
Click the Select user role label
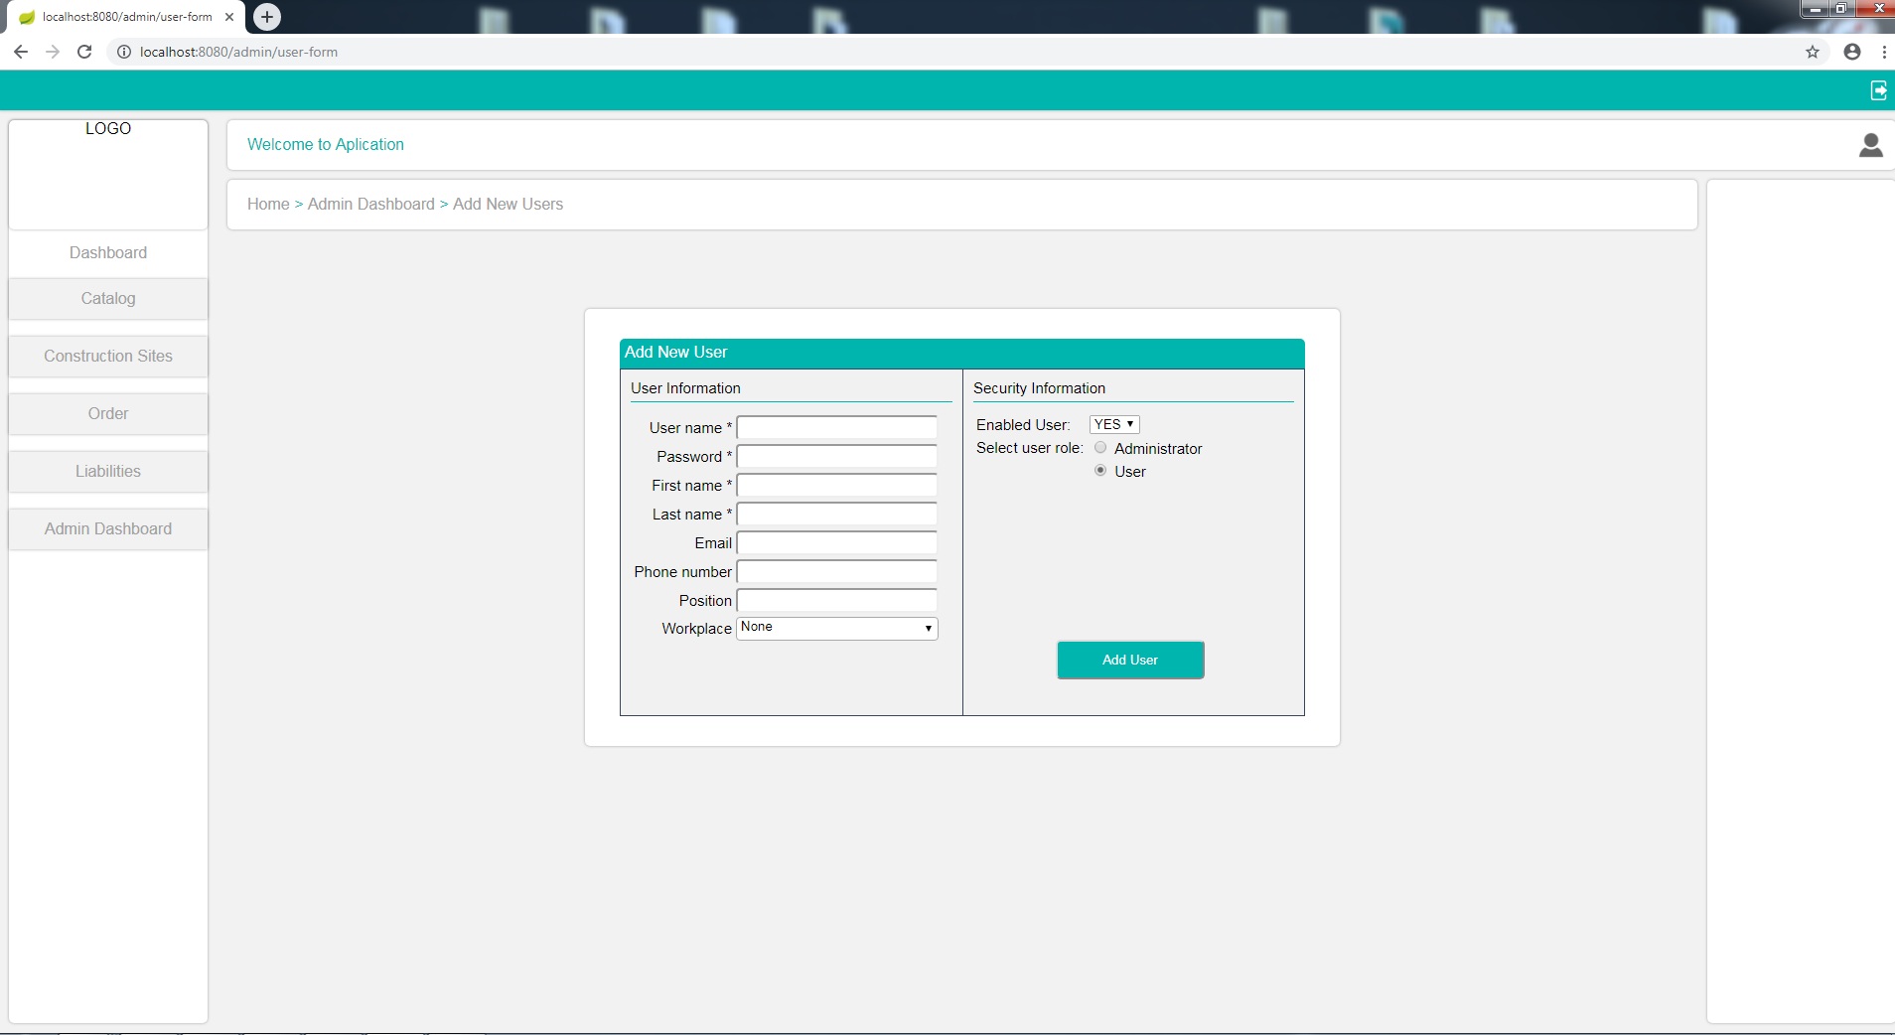tap(1030, 448)
